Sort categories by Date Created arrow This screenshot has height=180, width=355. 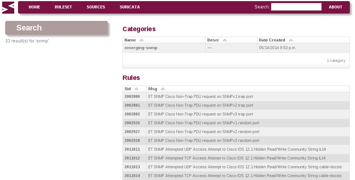click(x=291, y=40)
